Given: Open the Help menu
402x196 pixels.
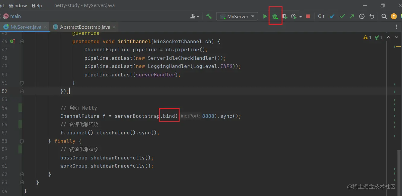Looking at the screenshot, I should (37, 5).
